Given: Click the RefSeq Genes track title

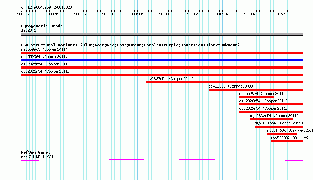Looking at the screenshot, I should point(36,152).
